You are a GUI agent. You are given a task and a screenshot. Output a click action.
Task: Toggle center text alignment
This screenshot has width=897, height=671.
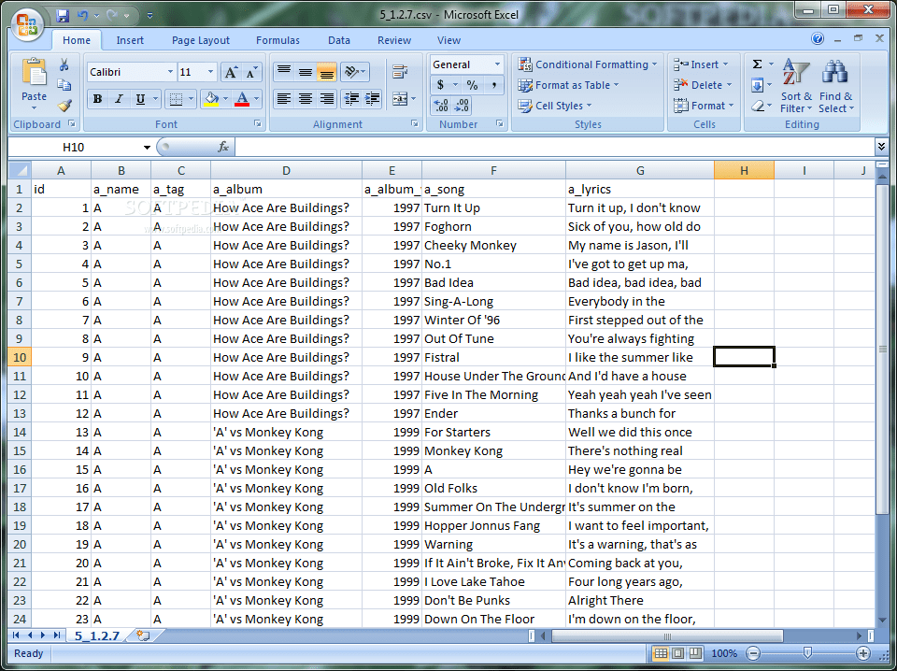pyautogui.click(x=306, y=98)
